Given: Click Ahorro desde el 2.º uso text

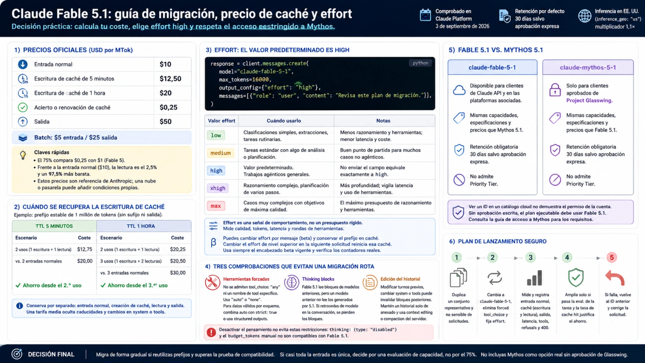Looking at the screenshot, I should tap(52, 286).
